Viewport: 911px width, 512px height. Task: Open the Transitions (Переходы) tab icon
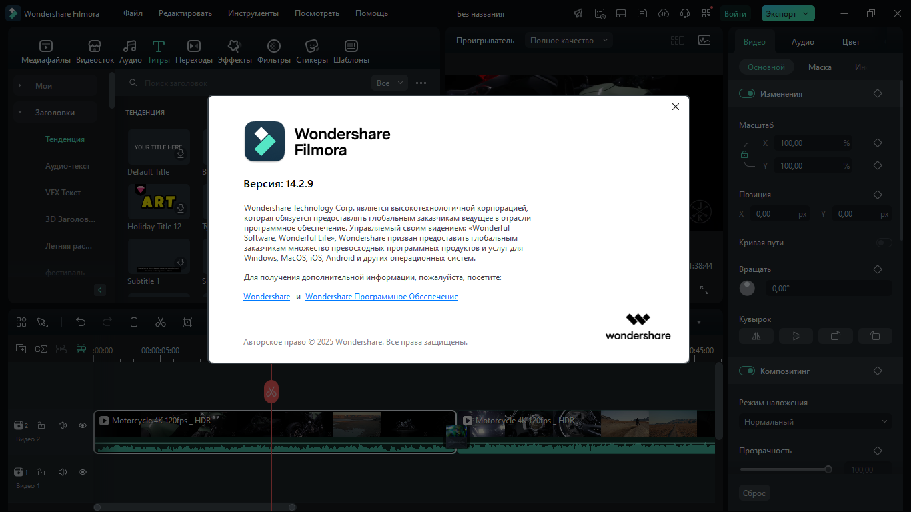point(194,46)
